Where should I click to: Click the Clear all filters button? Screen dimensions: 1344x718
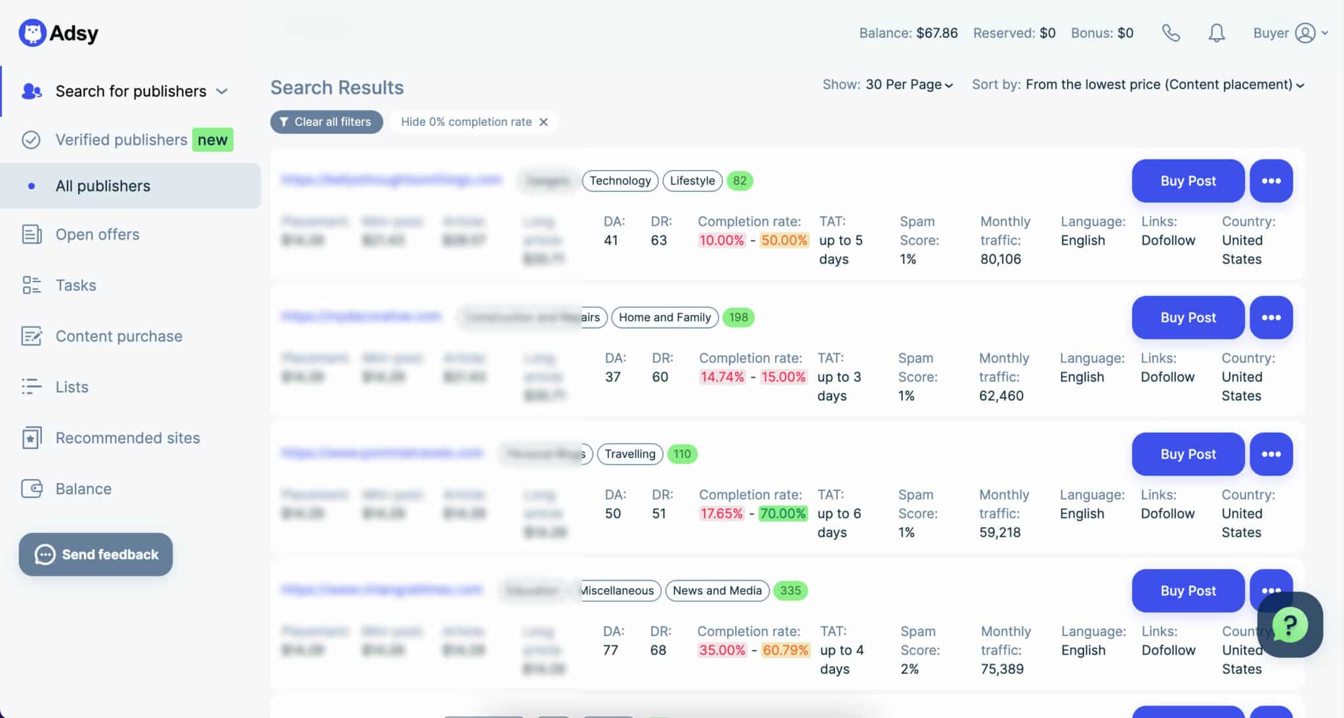pos(326,122)
